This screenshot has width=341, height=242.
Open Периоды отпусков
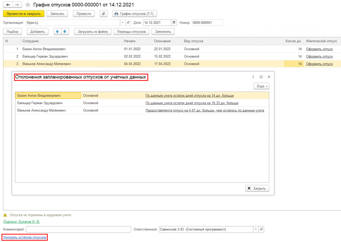pyautogui.click(x=131, y=32)
